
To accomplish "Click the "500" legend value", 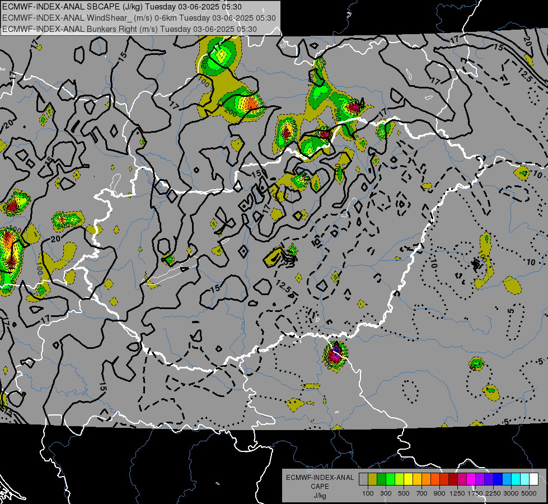I will (404, 493).
